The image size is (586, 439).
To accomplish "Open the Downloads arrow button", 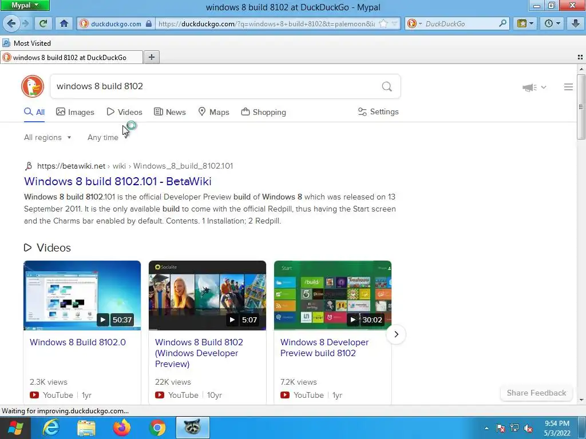I will [576, 23].
